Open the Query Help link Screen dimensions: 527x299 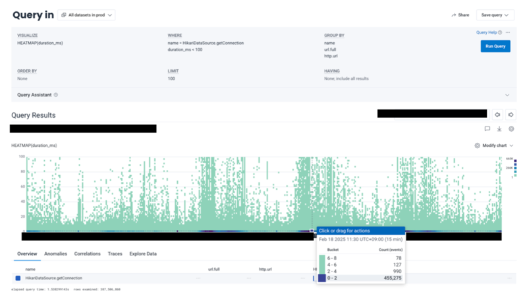click(486, 32)
